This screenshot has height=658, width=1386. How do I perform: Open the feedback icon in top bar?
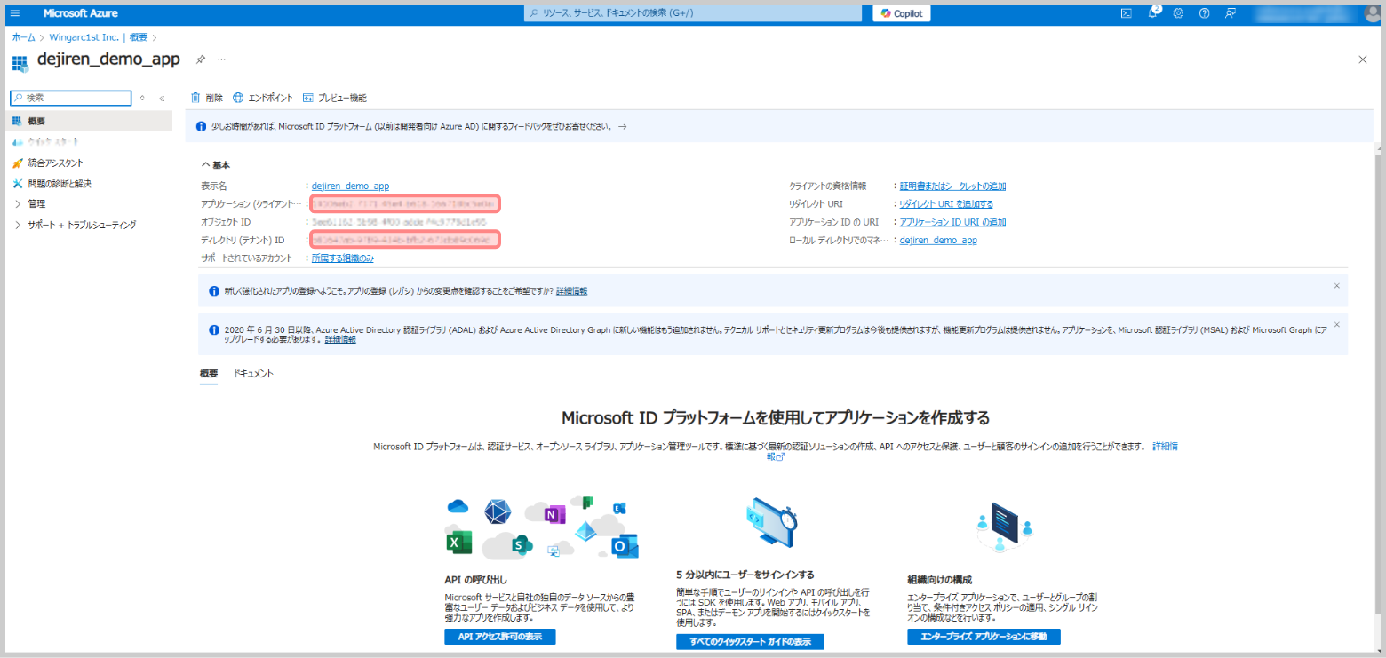tap(1231, 13)
